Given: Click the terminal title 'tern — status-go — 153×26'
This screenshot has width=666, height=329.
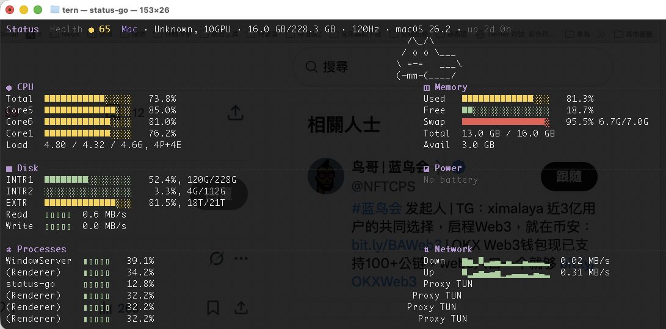Looking at the screenshot, I should 115,9.
